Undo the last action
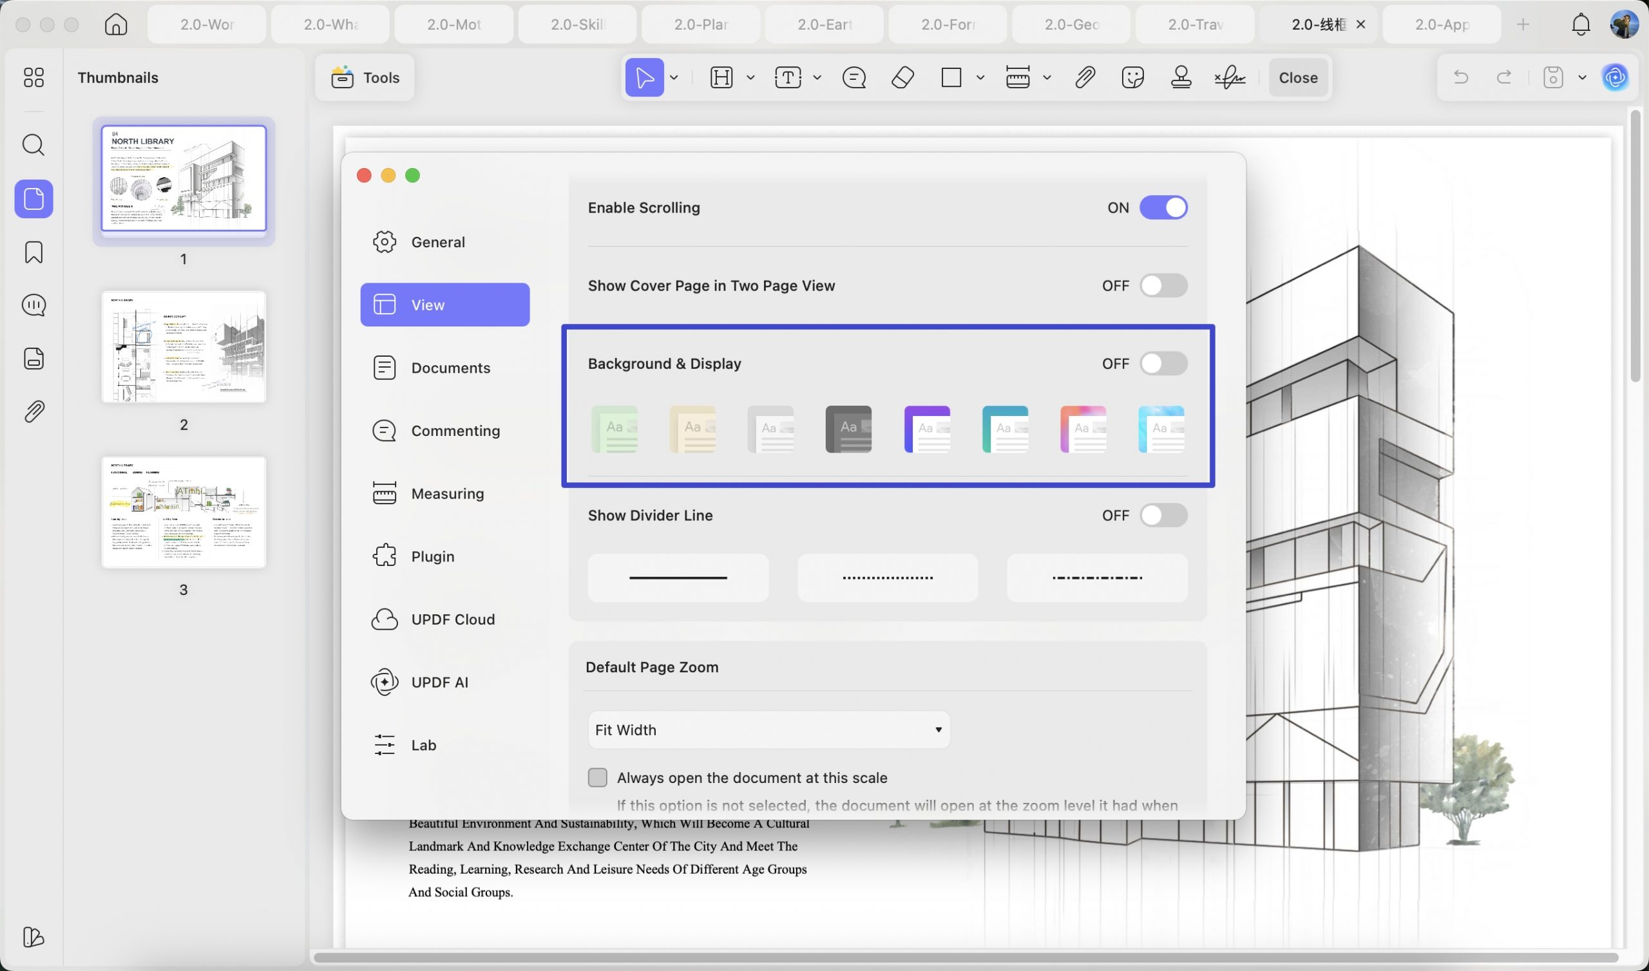The height and width of the screenshot is (971, 1649). 1460,77
